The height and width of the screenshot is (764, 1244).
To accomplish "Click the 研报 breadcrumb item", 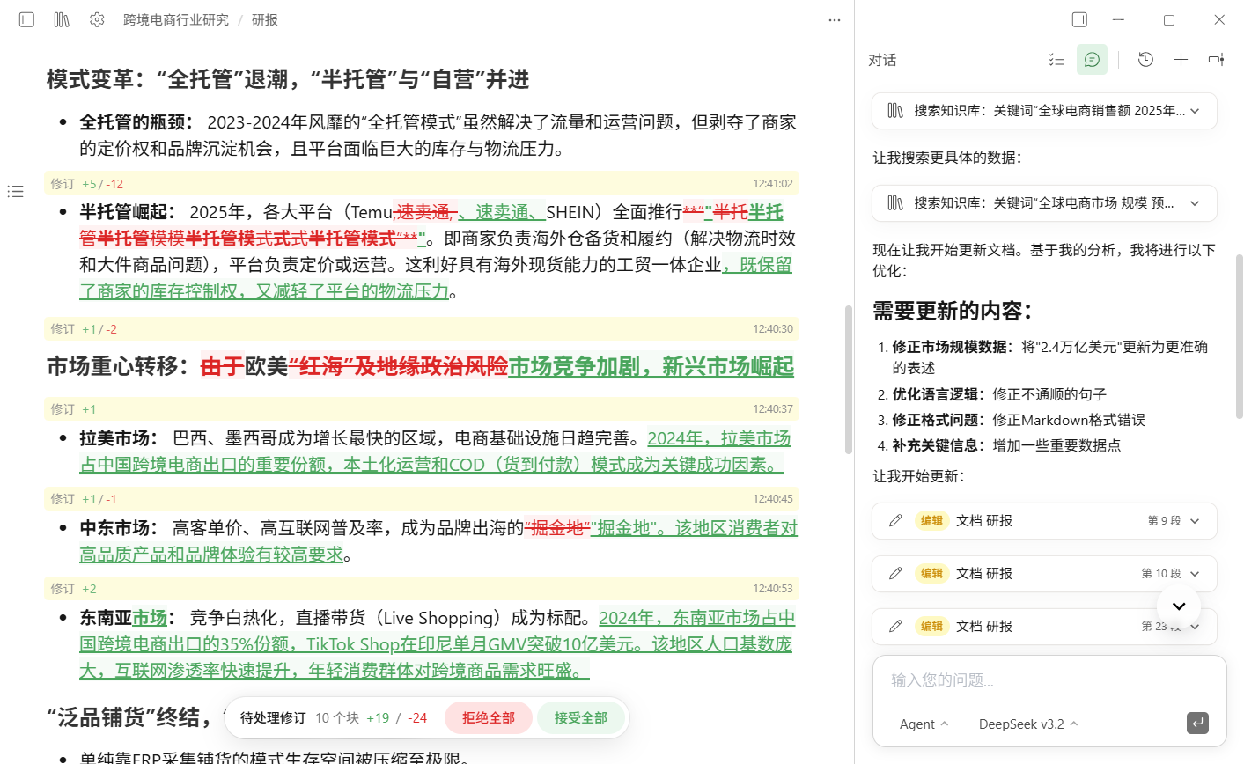I will pyautogui.click(x=264, y=19).
